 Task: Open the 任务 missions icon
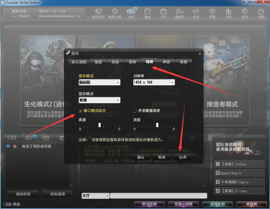coord(196,14)
